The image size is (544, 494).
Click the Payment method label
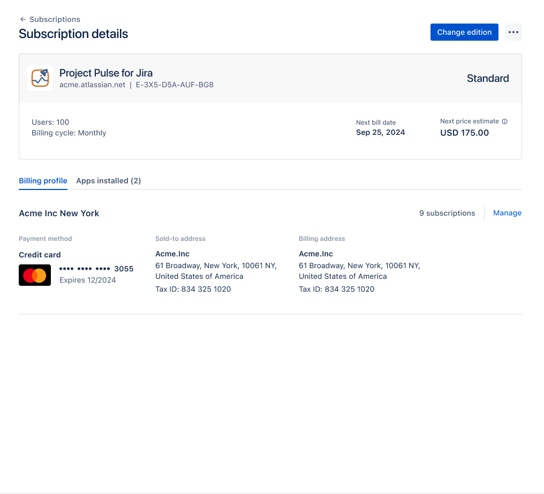point(46,239)
